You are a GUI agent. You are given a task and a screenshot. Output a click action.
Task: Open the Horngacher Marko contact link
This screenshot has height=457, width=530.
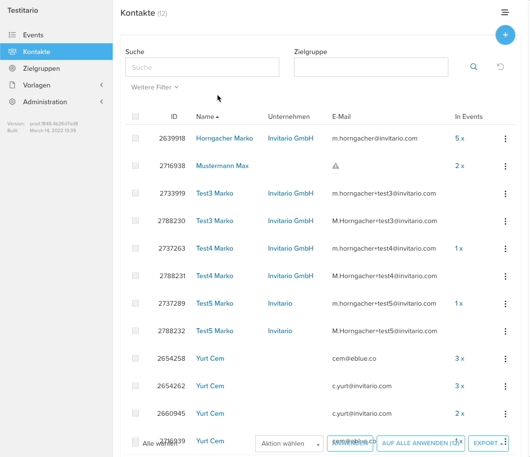pyautogui.click(x=224, y=139)
